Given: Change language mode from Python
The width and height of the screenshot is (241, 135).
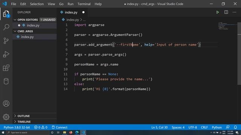Looking at the screenshot, I should (217, 127).
